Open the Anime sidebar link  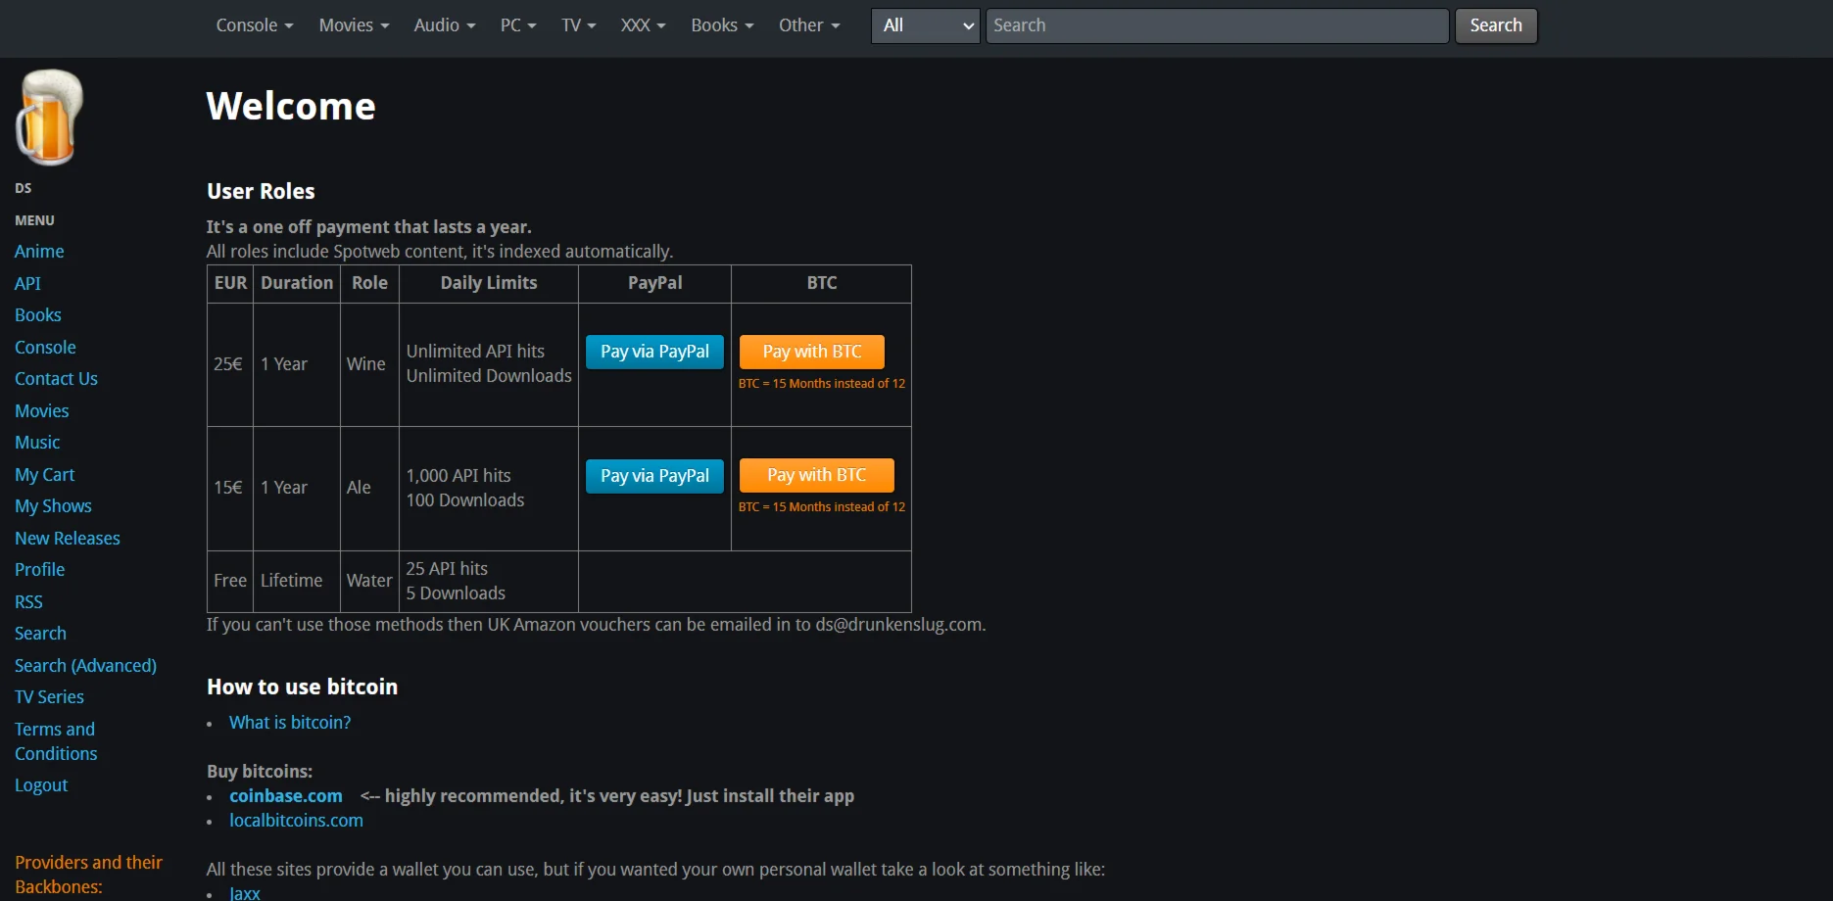click(x=39, y=252)
